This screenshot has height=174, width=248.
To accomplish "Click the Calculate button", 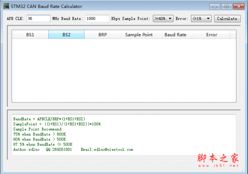I will pos(227,19).
